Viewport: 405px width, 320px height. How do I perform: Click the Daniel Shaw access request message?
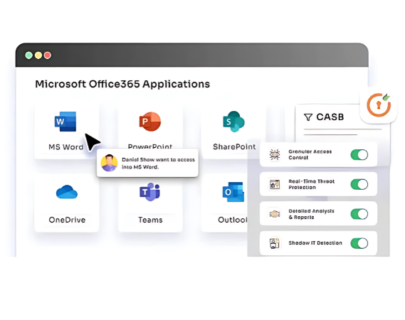point(158,163)
